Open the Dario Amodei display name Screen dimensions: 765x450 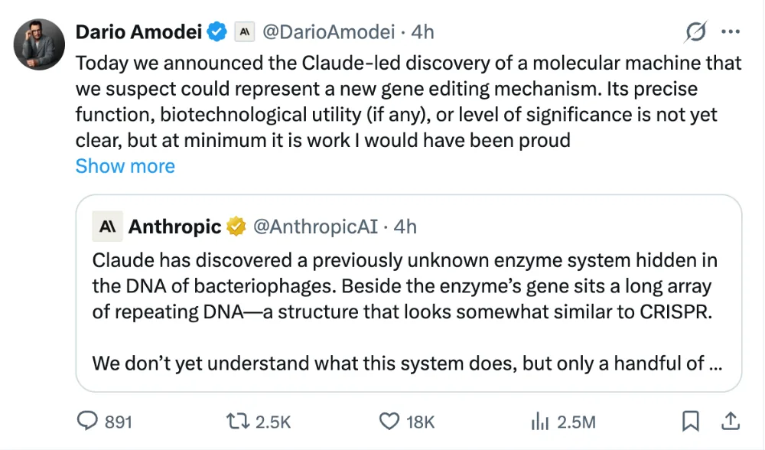(x=138, y=32)
